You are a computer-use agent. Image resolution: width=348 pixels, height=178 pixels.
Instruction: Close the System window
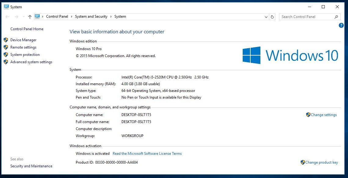click(x=337, y=7)
